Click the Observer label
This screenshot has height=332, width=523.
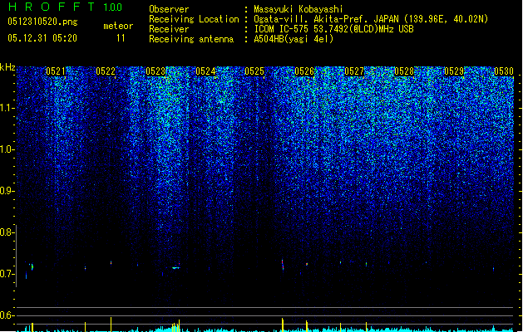click(169, 9)
